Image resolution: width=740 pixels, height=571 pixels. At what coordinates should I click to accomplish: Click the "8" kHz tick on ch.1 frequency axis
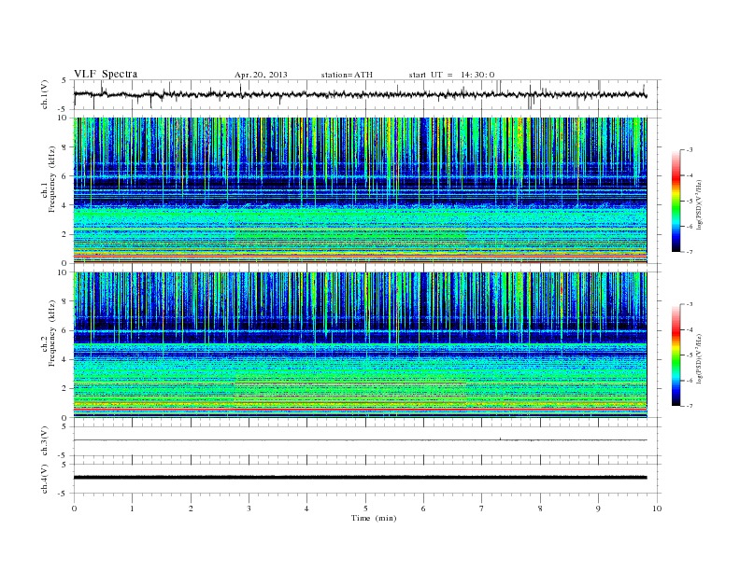click(64, 147)
